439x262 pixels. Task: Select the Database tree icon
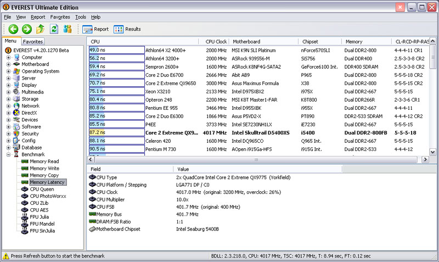[x=17, y=147]
